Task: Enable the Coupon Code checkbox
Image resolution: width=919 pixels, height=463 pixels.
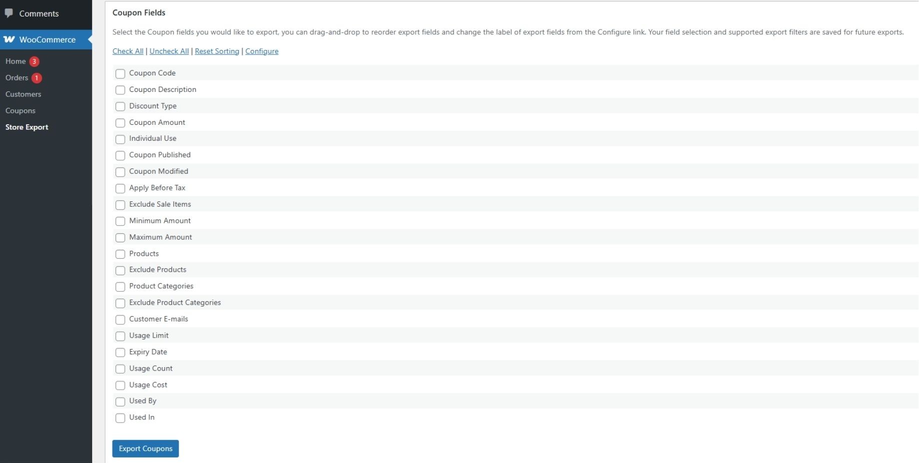Action: (x=120, y=74)
